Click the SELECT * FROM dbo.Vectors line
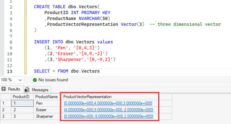 (x=67, y=71)
